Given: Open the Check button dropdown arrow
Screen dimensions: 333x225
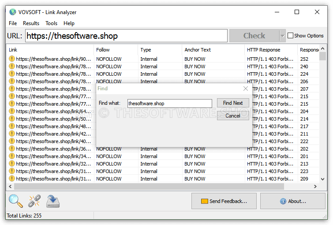Looking at the screenshot, I should tap(282, 36).
